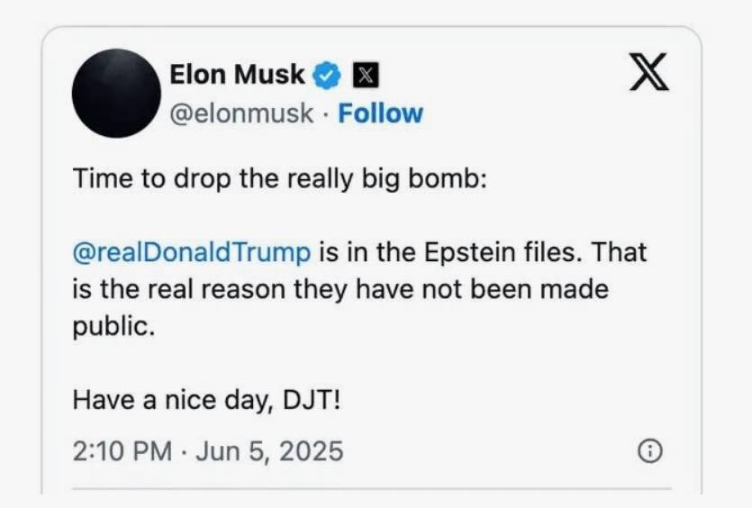Click the 'Have a nice day, DJT!' line
The height and width of the screenshot is (508, 752).
point(207,398)
